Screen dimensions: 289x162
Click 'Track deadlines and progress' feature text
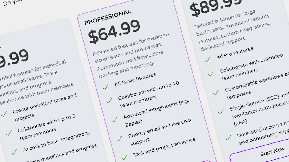62,153
